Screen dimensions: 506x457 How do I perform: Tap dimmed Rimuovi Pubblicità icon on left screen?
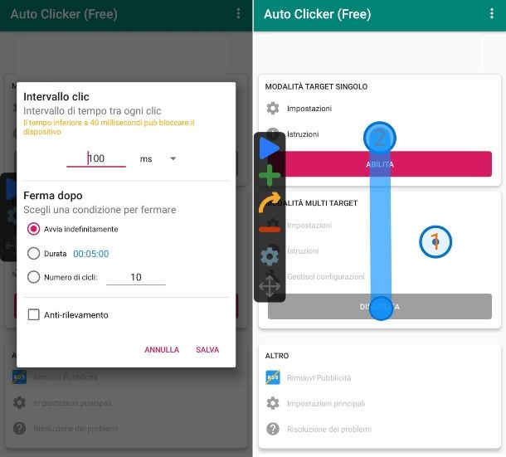tap(19, 377)
